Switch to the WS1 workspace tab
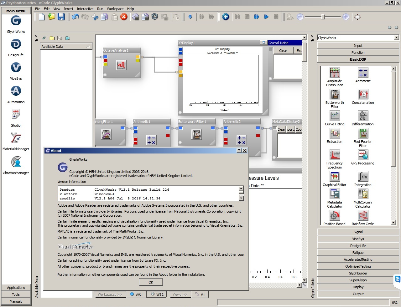This screenshot has height=307, width=401. (137, 294)
